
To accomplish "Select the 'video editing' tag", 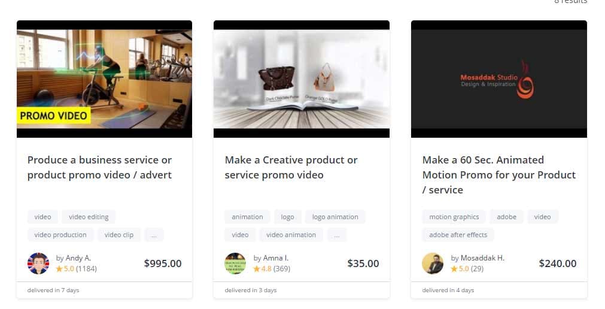I will click(89, 217).
